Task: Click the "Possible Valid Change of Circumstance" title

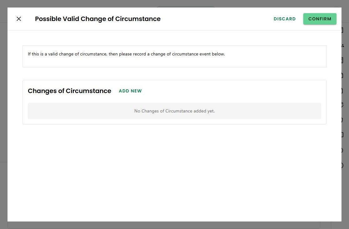Action: coord(98,19)
